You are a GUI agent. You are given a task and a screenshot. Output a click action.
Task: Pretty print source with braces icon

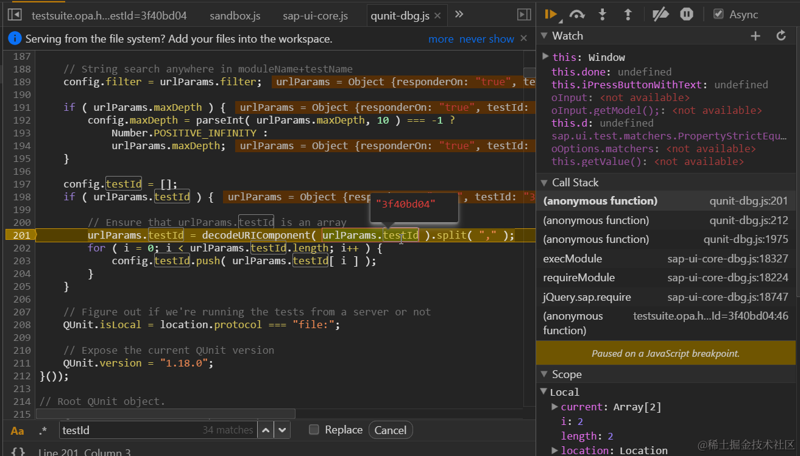[x=18, y=452]
